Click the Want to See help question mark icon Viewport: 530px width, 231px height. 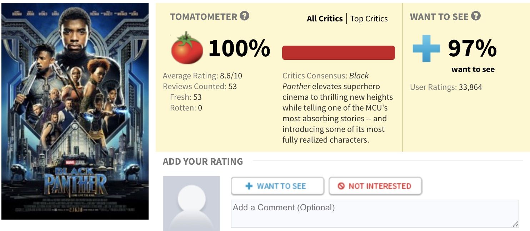pyautogui.click(x=476, y=16)
